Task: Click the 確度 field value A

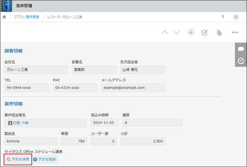Action: pos(153,123)
